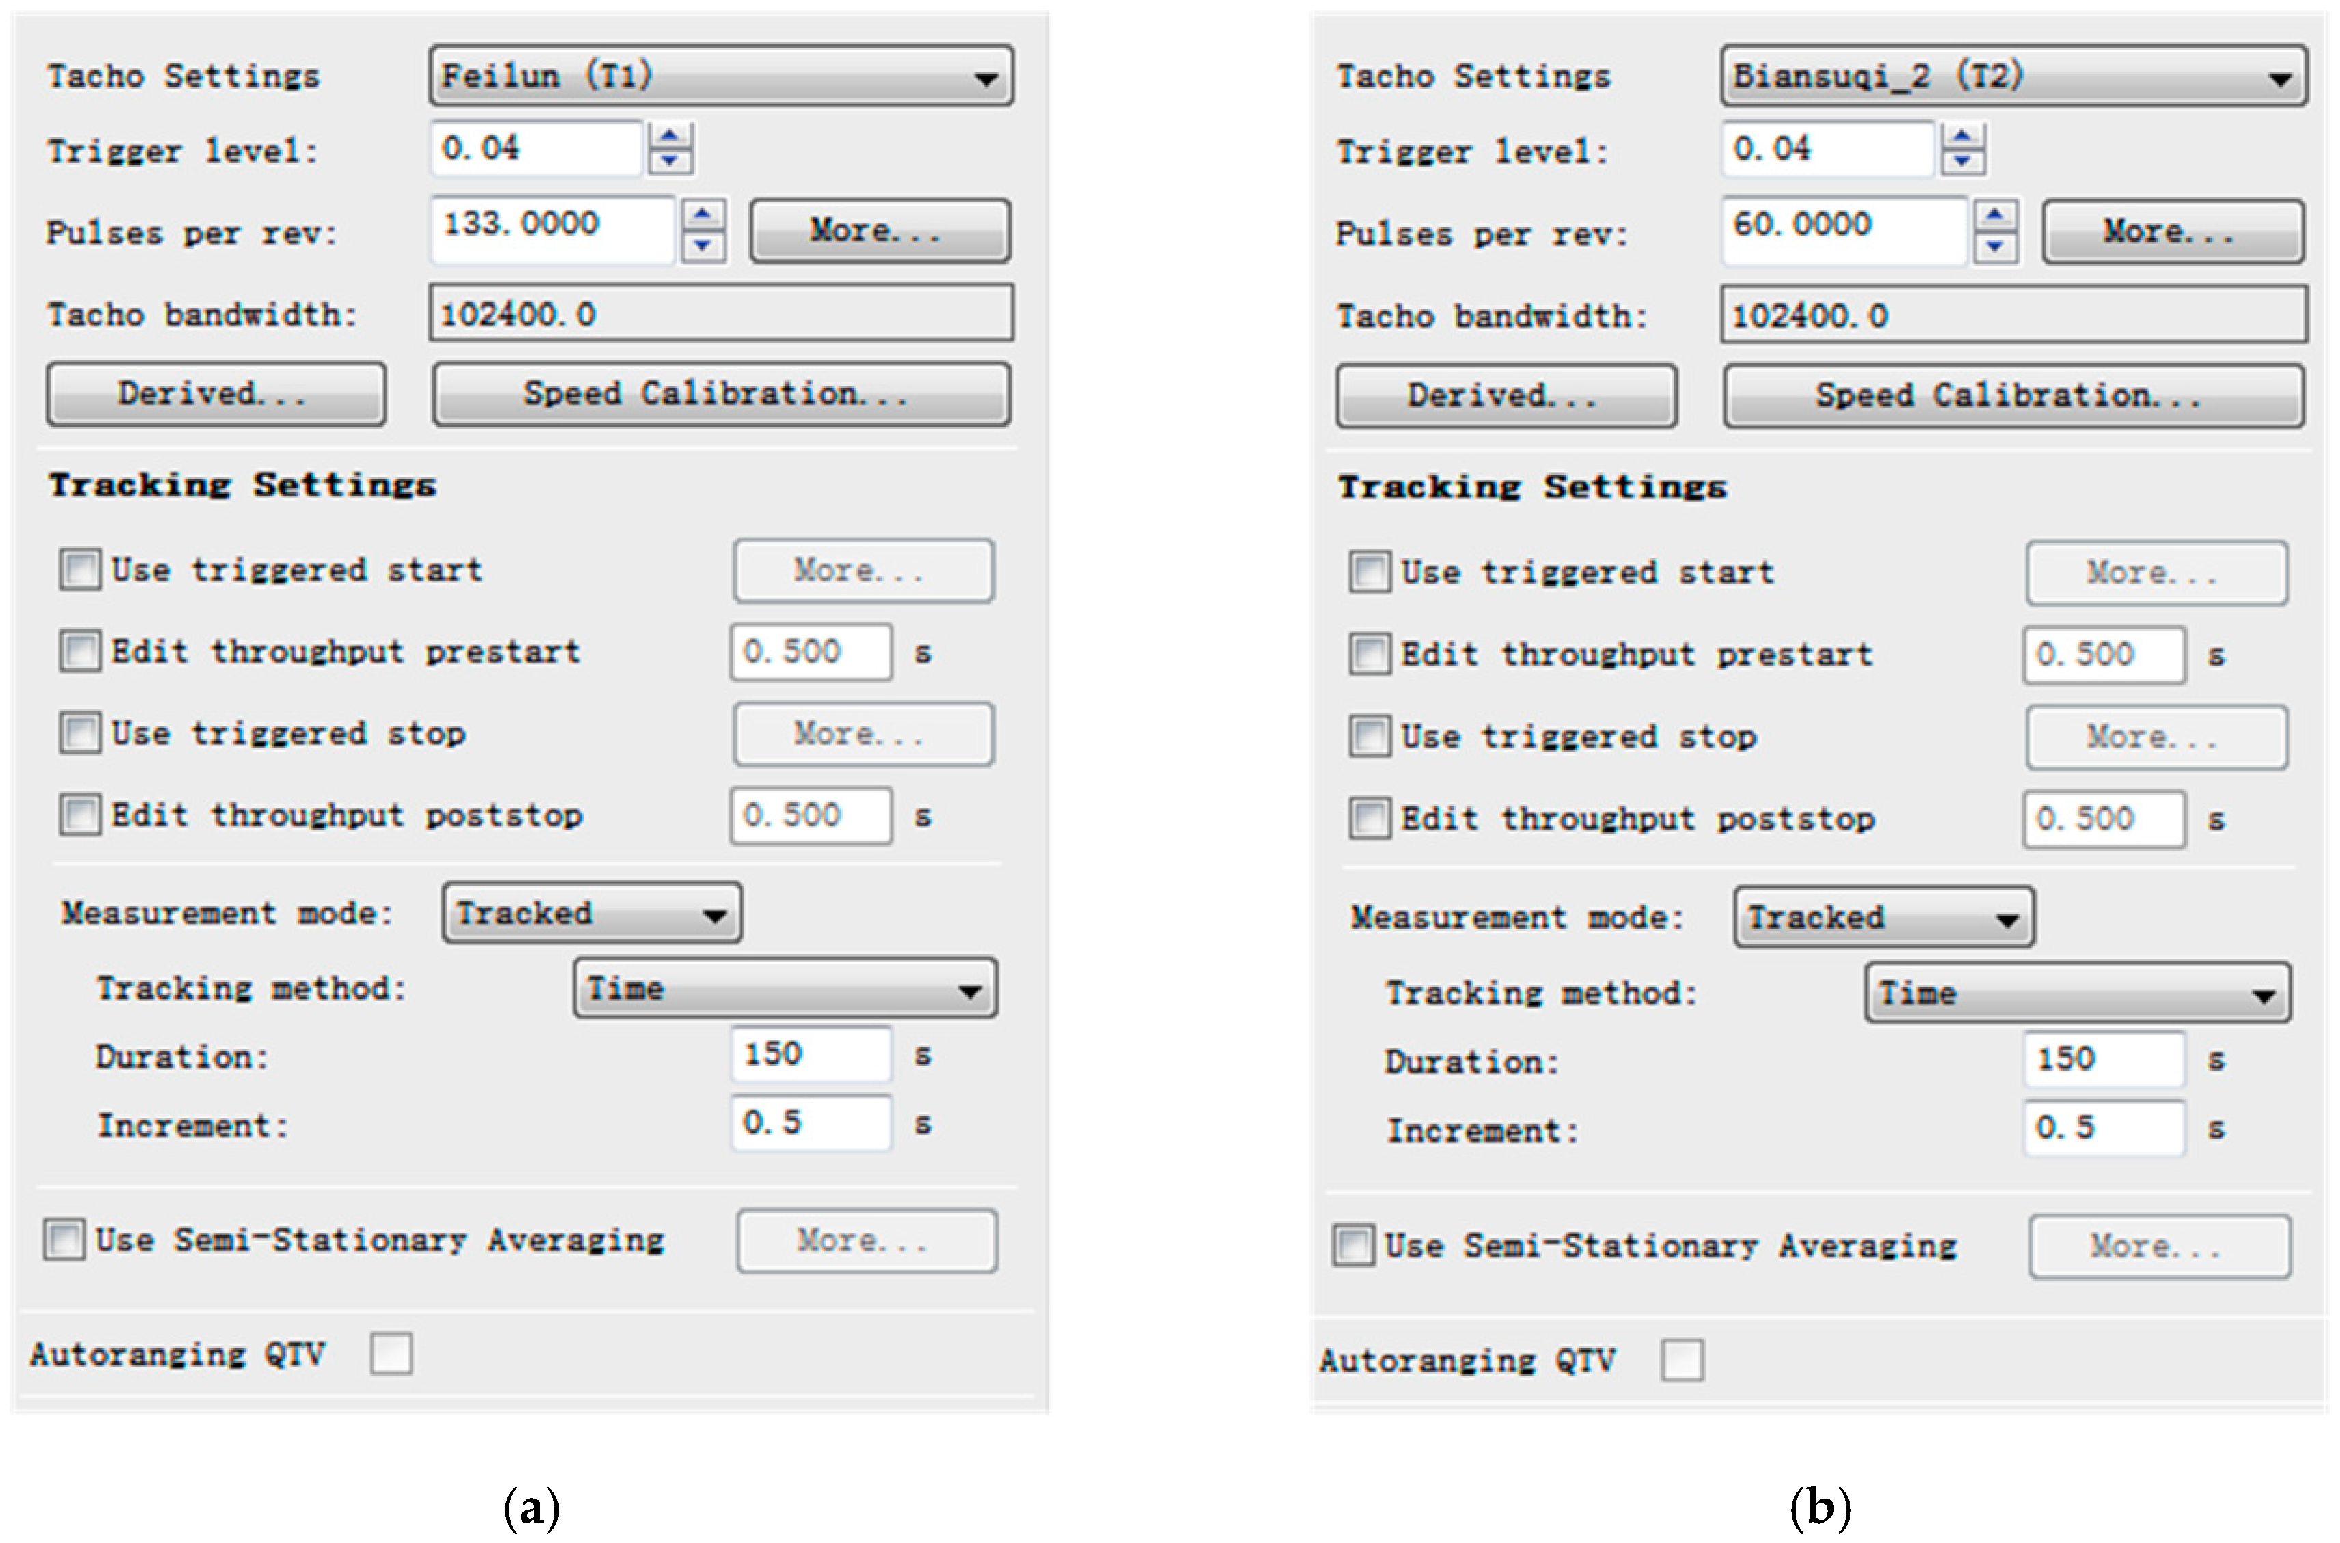Click Tacho bandwidth field in Biansuqi_2 panel

point(2012,315)
